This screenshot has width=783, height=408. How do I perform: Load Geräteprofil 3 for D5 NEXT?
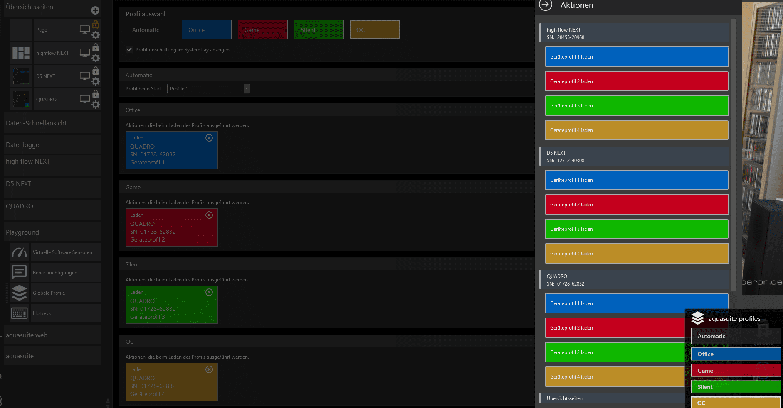(x=637, y=229)
